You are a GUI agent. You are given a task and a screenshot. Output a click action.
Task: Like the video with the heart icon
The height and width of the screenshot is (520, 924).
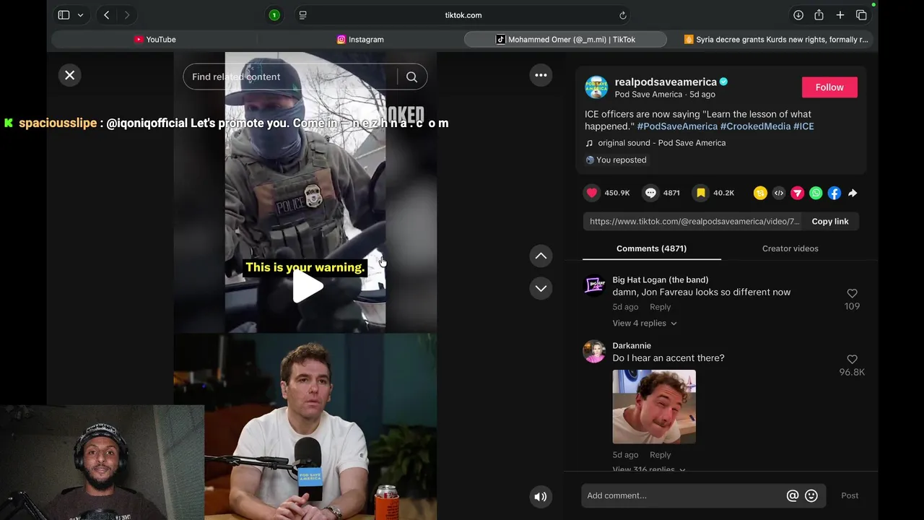click(592, 193)
